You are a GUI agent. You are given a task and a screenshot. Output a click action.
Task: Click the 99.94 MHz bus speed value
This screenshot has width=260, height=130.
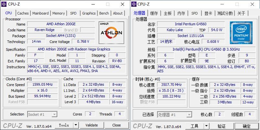click(x=42, y=96)
